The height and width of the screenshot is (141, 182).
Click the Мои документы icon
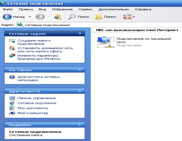tap(12, 108)
